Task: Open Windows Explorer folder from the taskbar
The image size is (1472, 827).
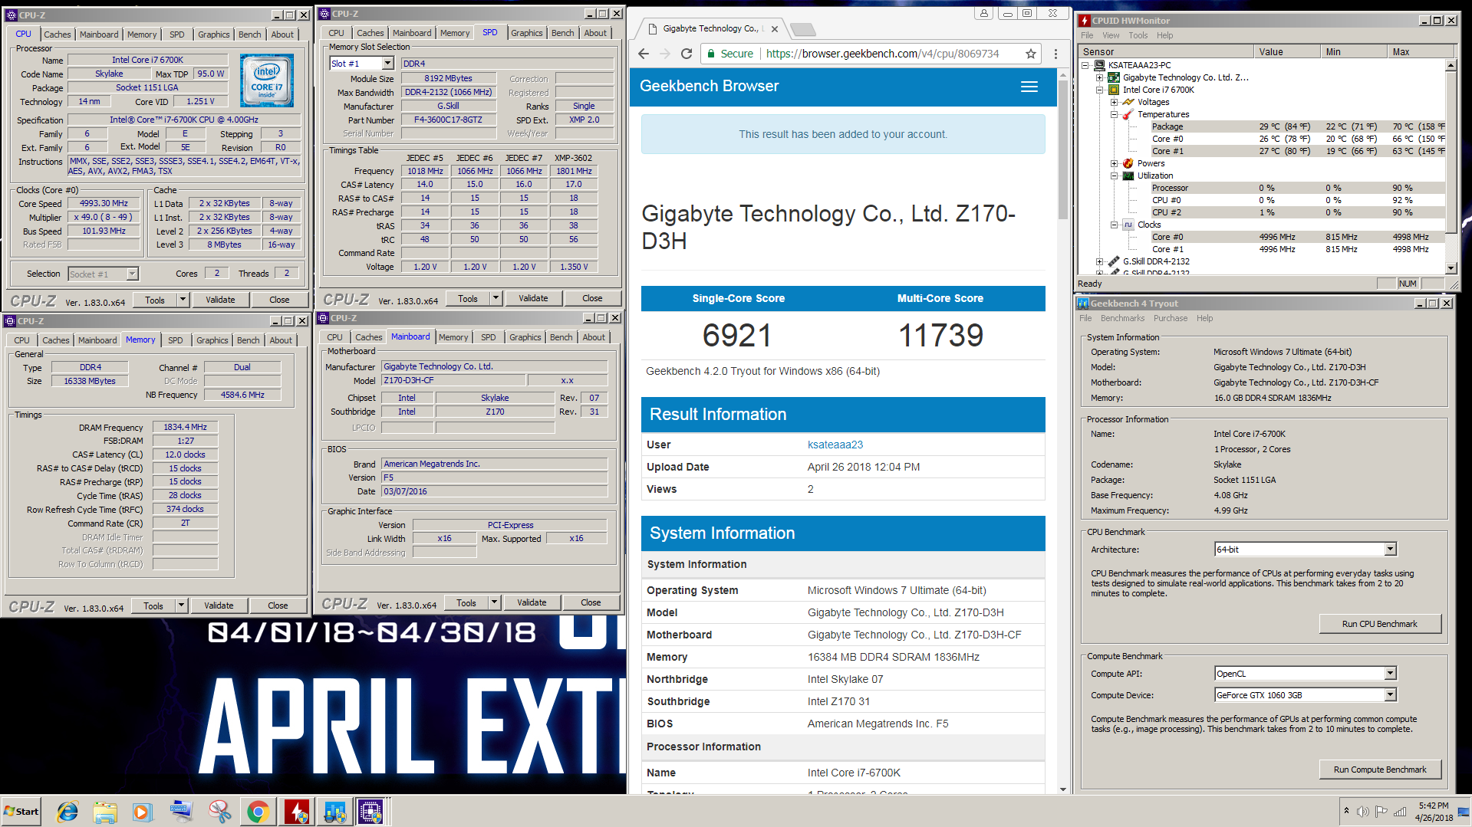Action: (105, 812)
